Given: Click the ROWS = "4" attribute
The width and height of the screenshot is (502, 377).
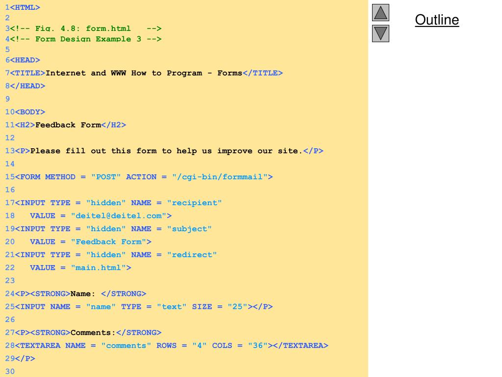Looking at the screenshot, I should 181,346.
